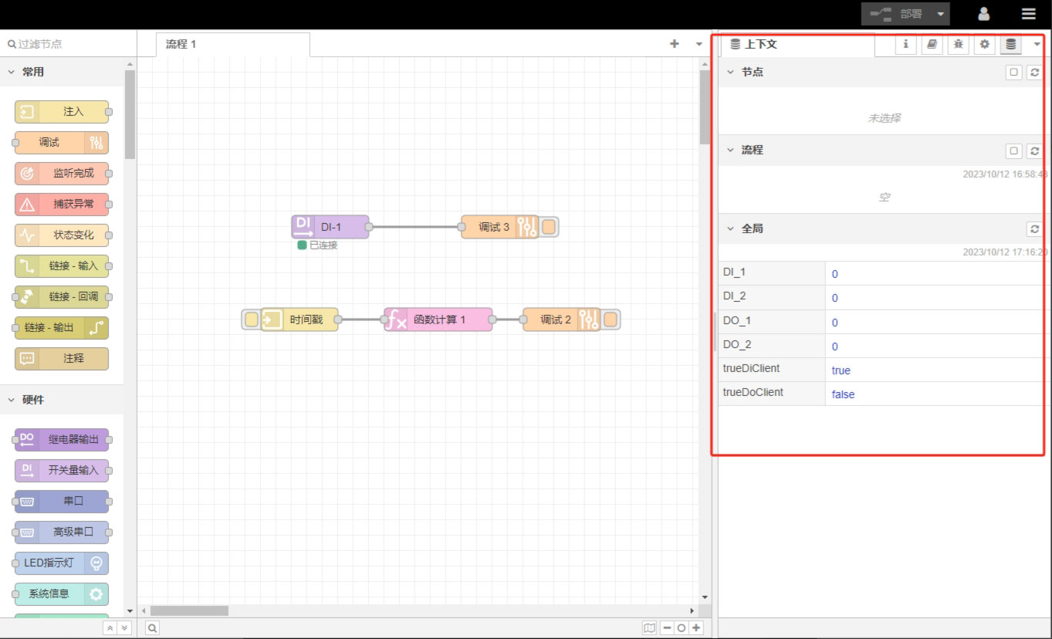This screenshot has width=1052, height=639.
Task: Refresh the 全局 context data
Action: [1034, 229]
